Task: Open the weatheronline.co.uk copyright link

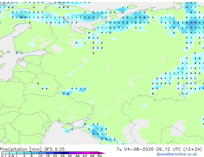Action: (x=177, y=154)
